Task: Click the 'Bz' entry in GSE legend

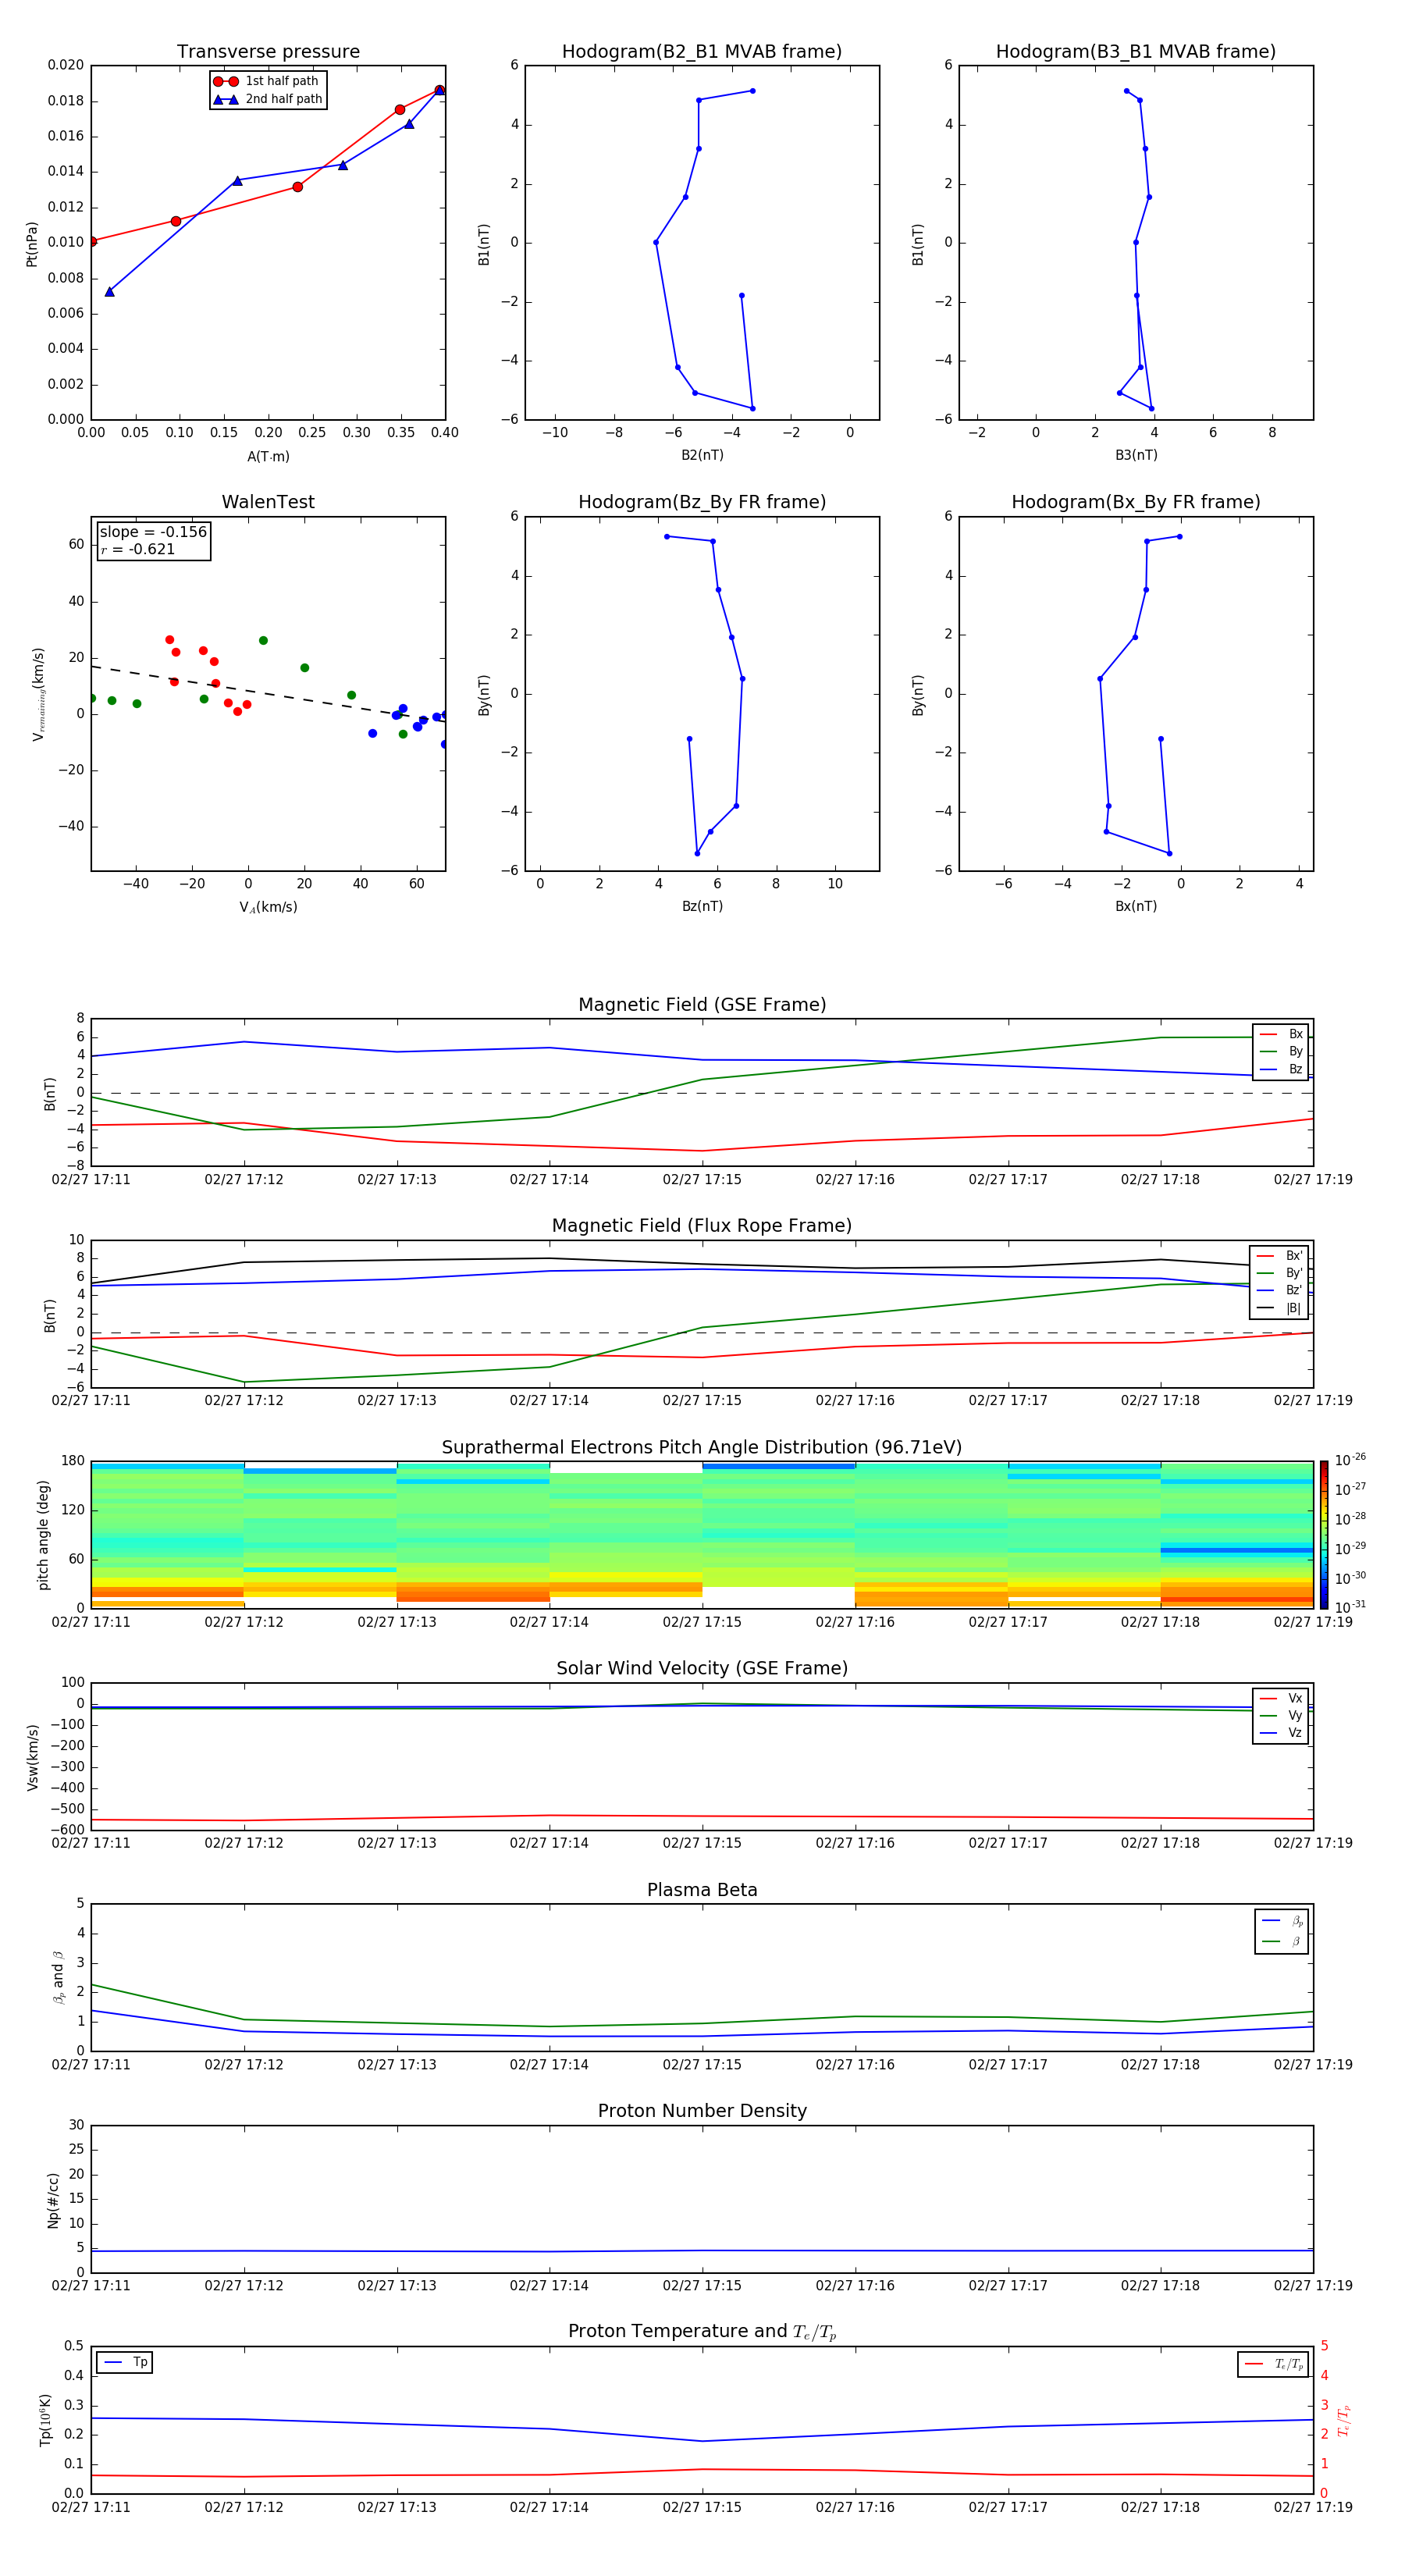Action: tap(1281, 1070)
